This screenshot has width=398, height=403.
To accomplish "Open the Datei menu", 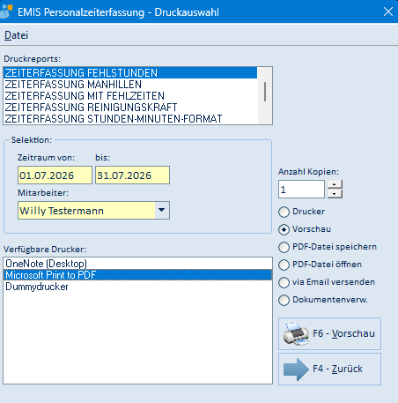I will click(x=17, y=35).
